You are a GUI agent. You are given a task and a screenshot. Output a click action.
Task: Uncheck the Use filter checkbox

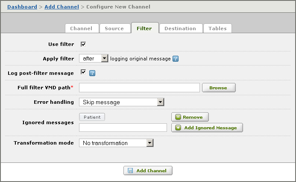point(83,44)
